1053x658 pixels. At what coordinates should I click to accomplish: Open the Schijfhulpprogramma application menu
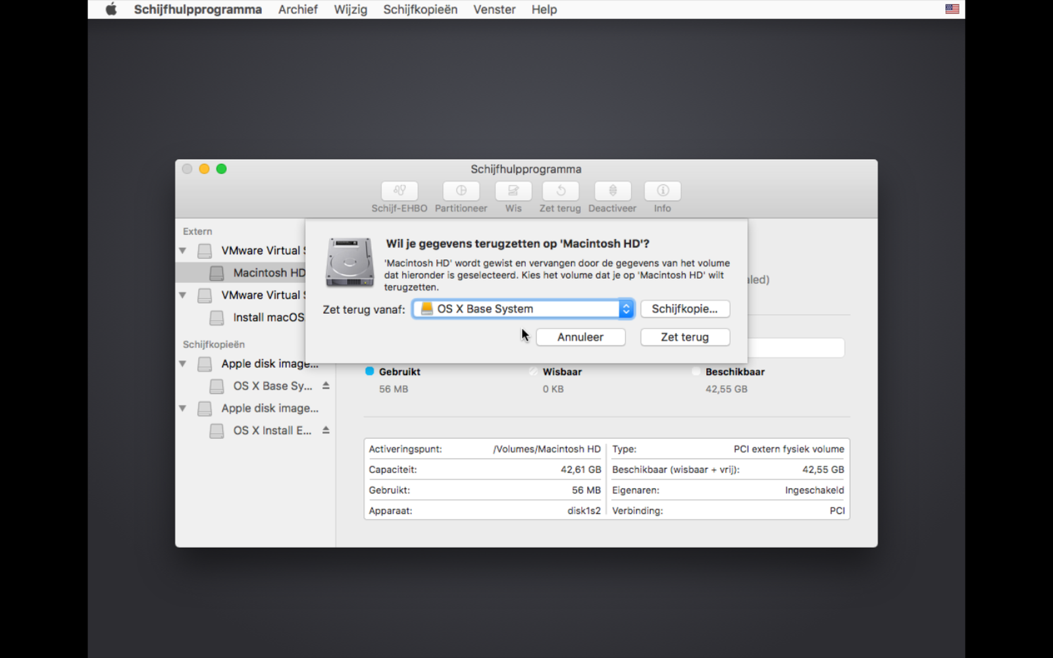pyautogui.click(x=197, y=9)
